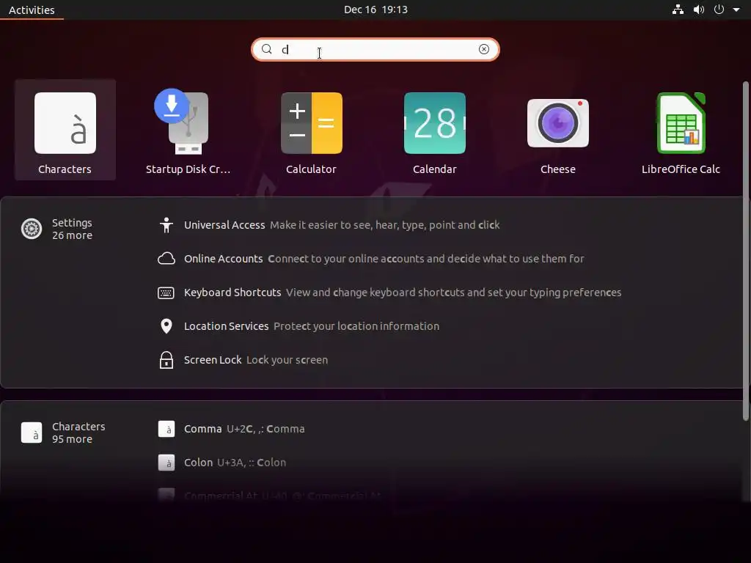Clear the search field text

coord(484,49)
